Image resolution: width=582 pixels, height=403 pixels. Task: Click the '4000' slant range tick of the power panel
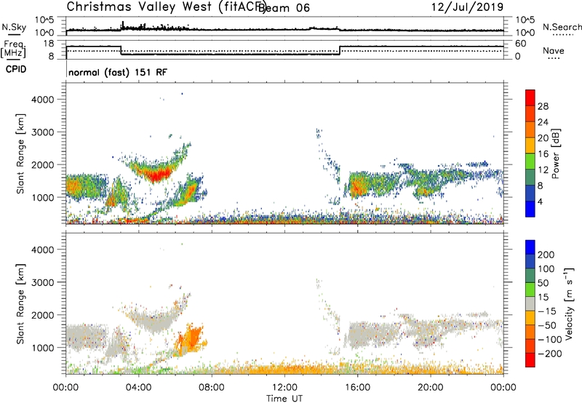click(42, 100)
